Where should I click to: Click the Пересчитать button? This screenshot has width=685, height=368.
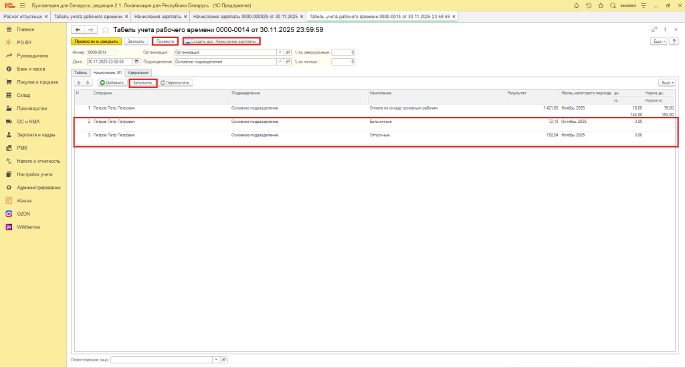[x=176, y=83]
